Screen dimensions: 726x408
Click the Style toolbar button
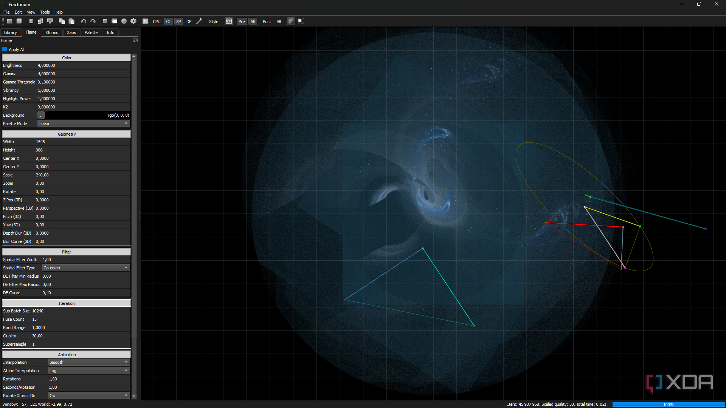click(x=214, y=22)
